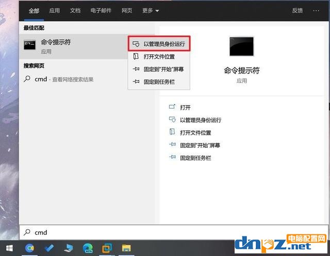Open the Windows Start button
Image resolution: width=330 pixels, height=256 pixels.
tap(9, 248)
